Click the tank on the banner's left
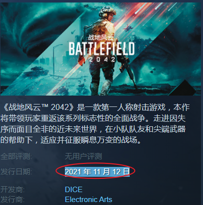The width and height of the screenshot is (203, 205). click(x=39, y=71)
